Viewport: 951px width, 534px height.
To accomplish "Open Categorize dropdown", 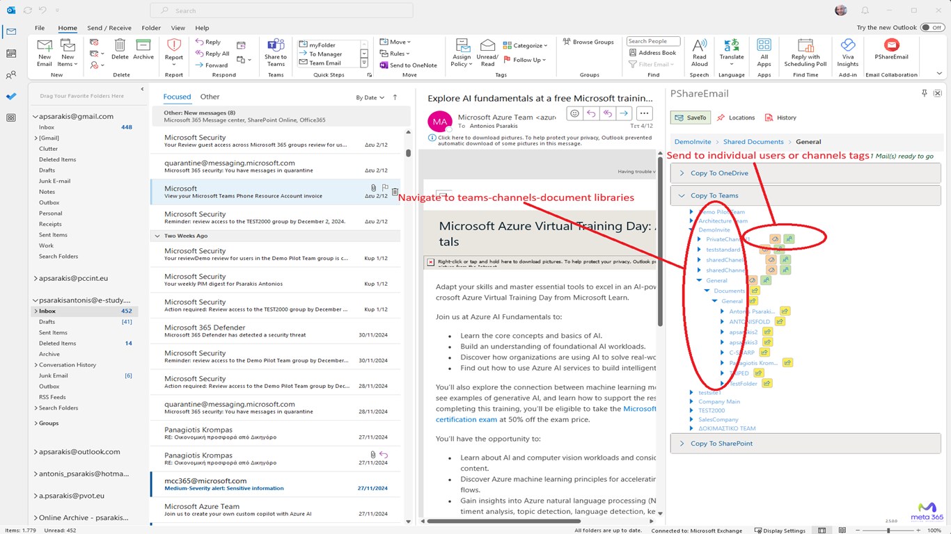I will click(x=525, y=45).
